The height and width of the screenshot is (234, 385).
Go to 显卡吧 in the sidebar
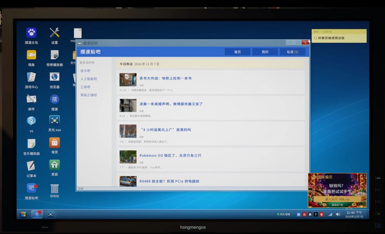(x=85, y=71)
